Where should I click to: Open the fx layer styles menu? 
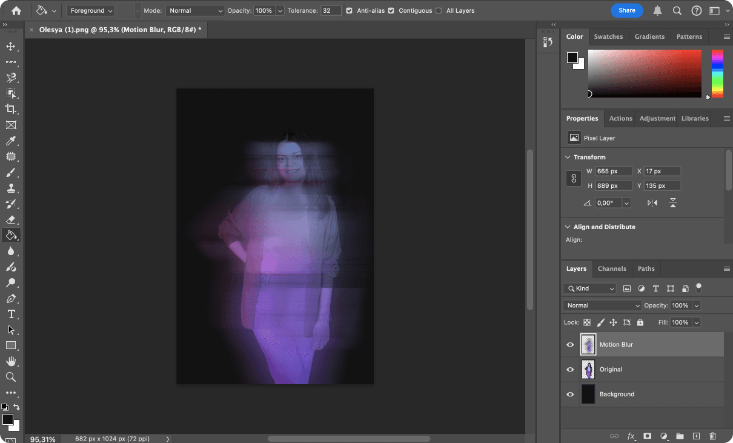[631, 436]
